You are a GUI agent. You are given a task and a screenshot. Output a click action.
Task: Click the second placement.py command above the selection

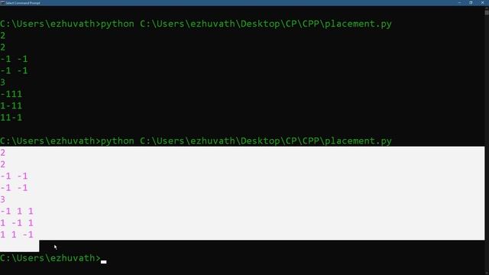(196, 141)
